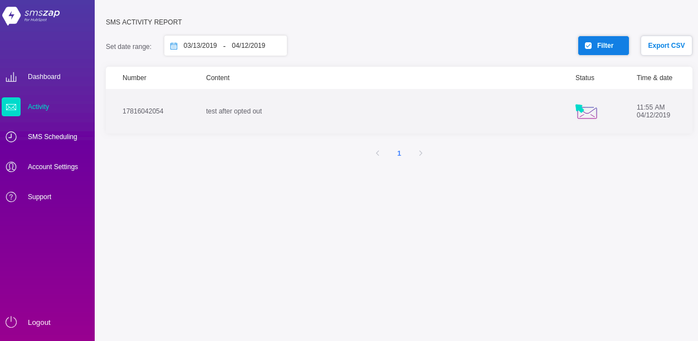Edit start date 03/13/2019
The height and width of the screenshot is (341, 698).
(x=200, y=46)
